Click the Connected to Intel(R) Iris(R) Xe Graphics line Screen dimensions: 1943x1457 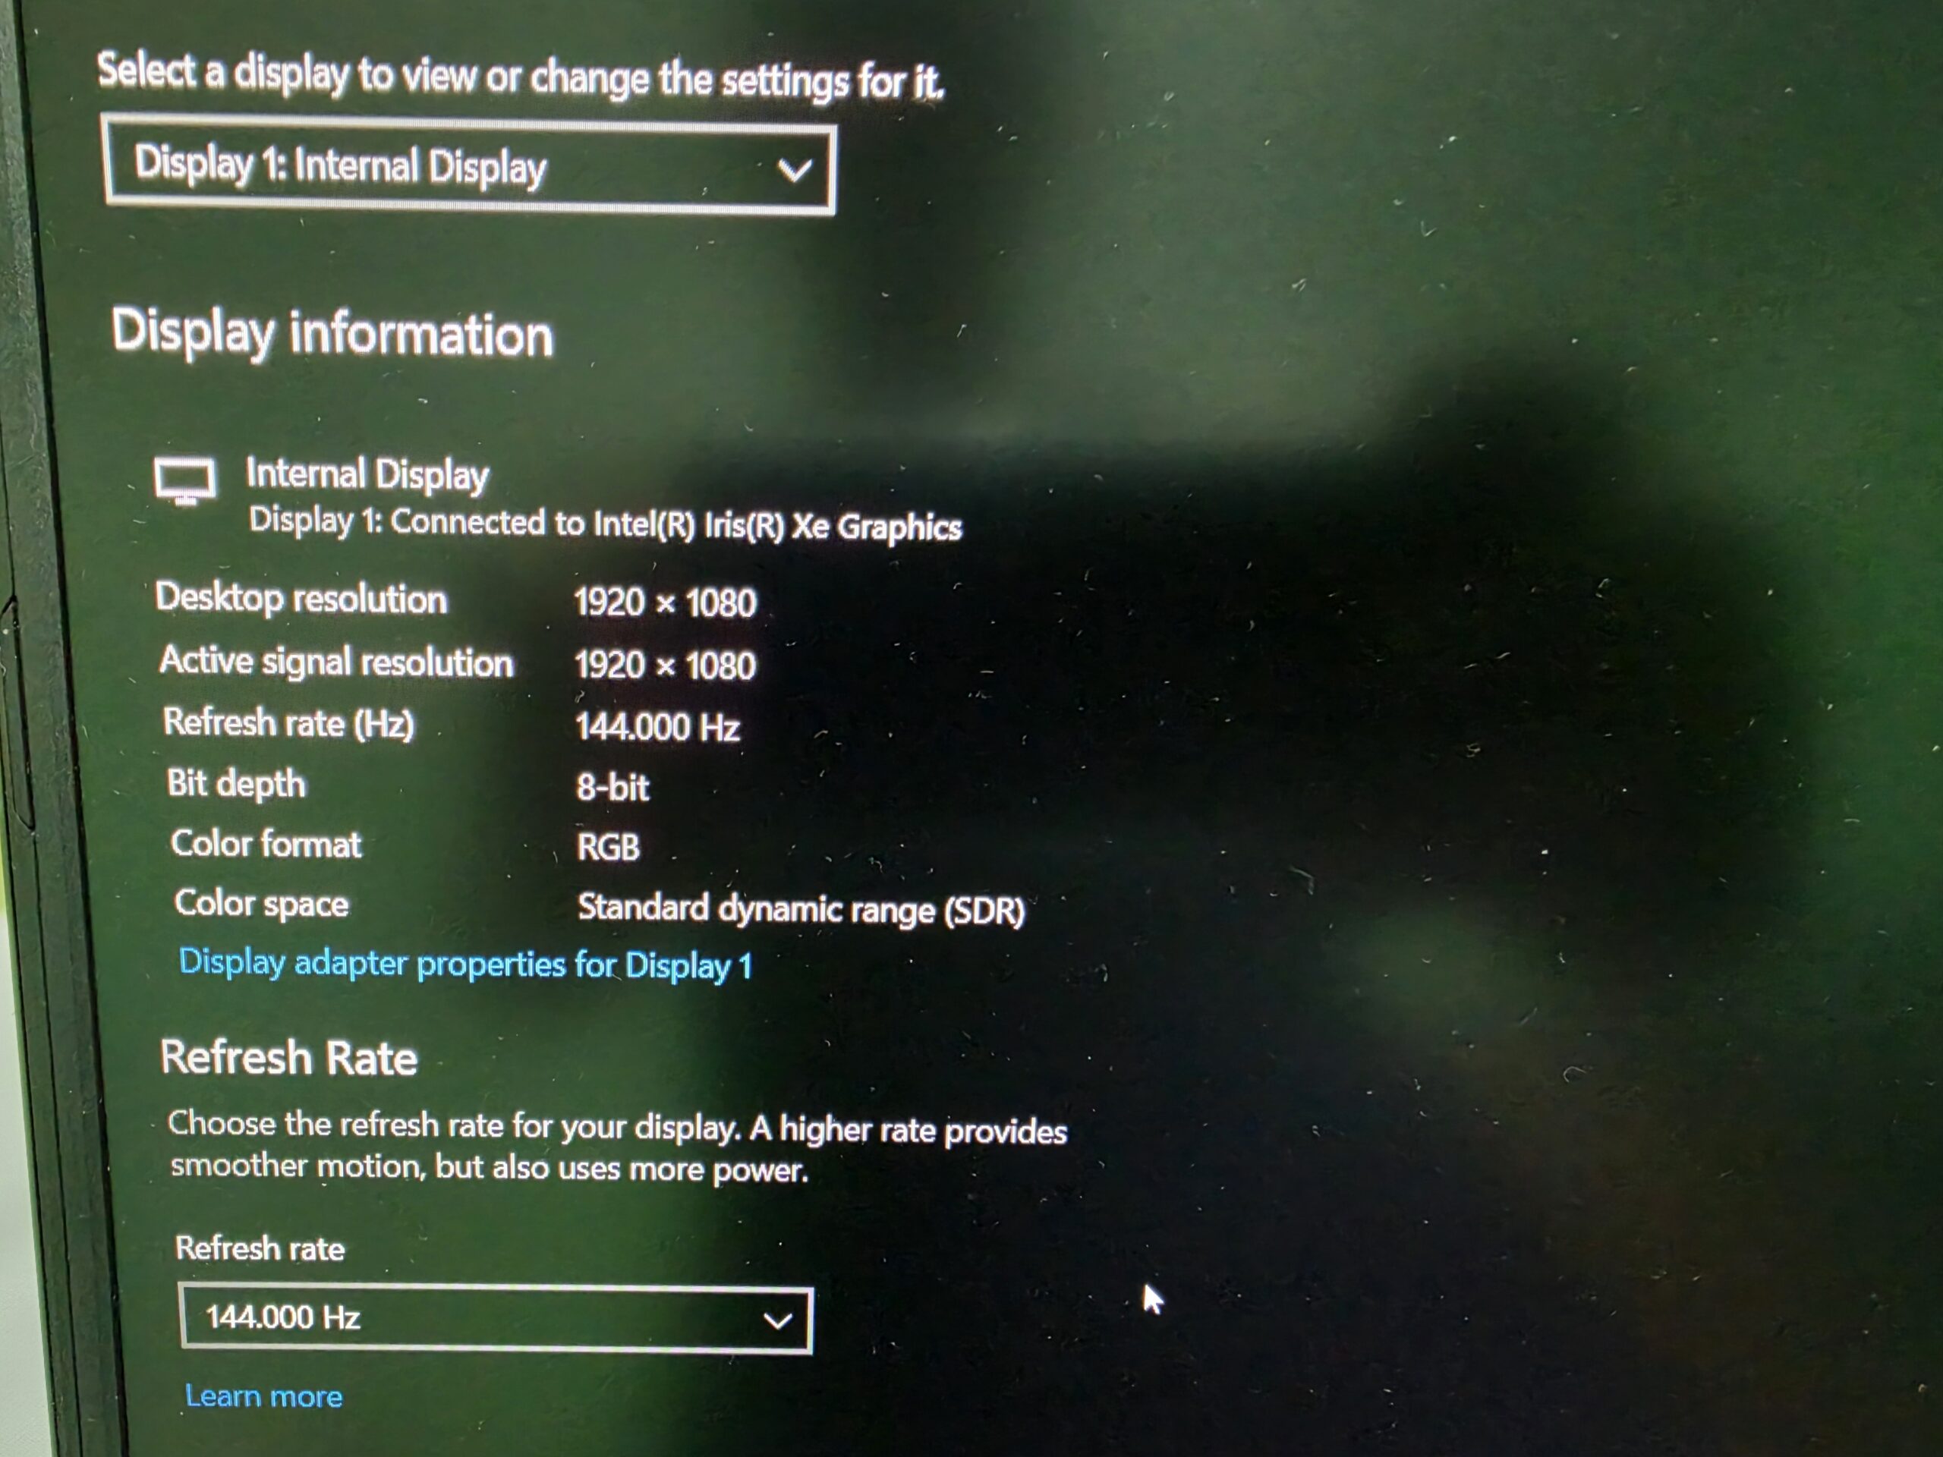[605, 524]
